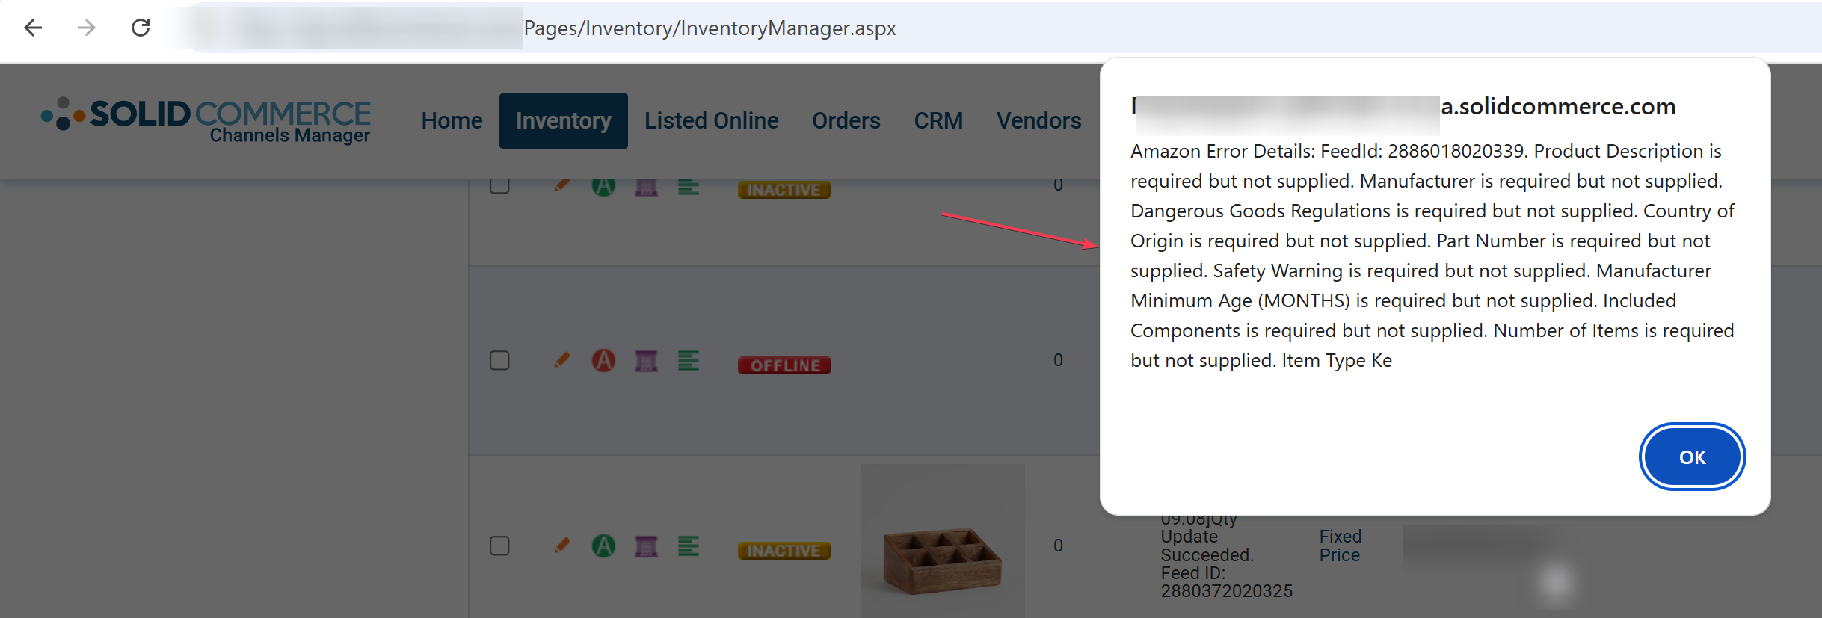Click the purple storefront icon in the OFFLINE row
Screen dimensions: 1822x618
click(646, 362)
